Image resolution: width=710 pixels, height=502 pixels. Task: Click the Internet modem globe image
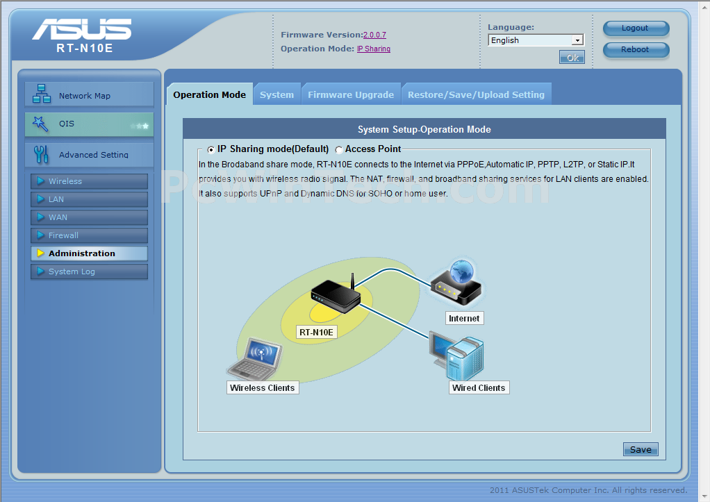456,283
